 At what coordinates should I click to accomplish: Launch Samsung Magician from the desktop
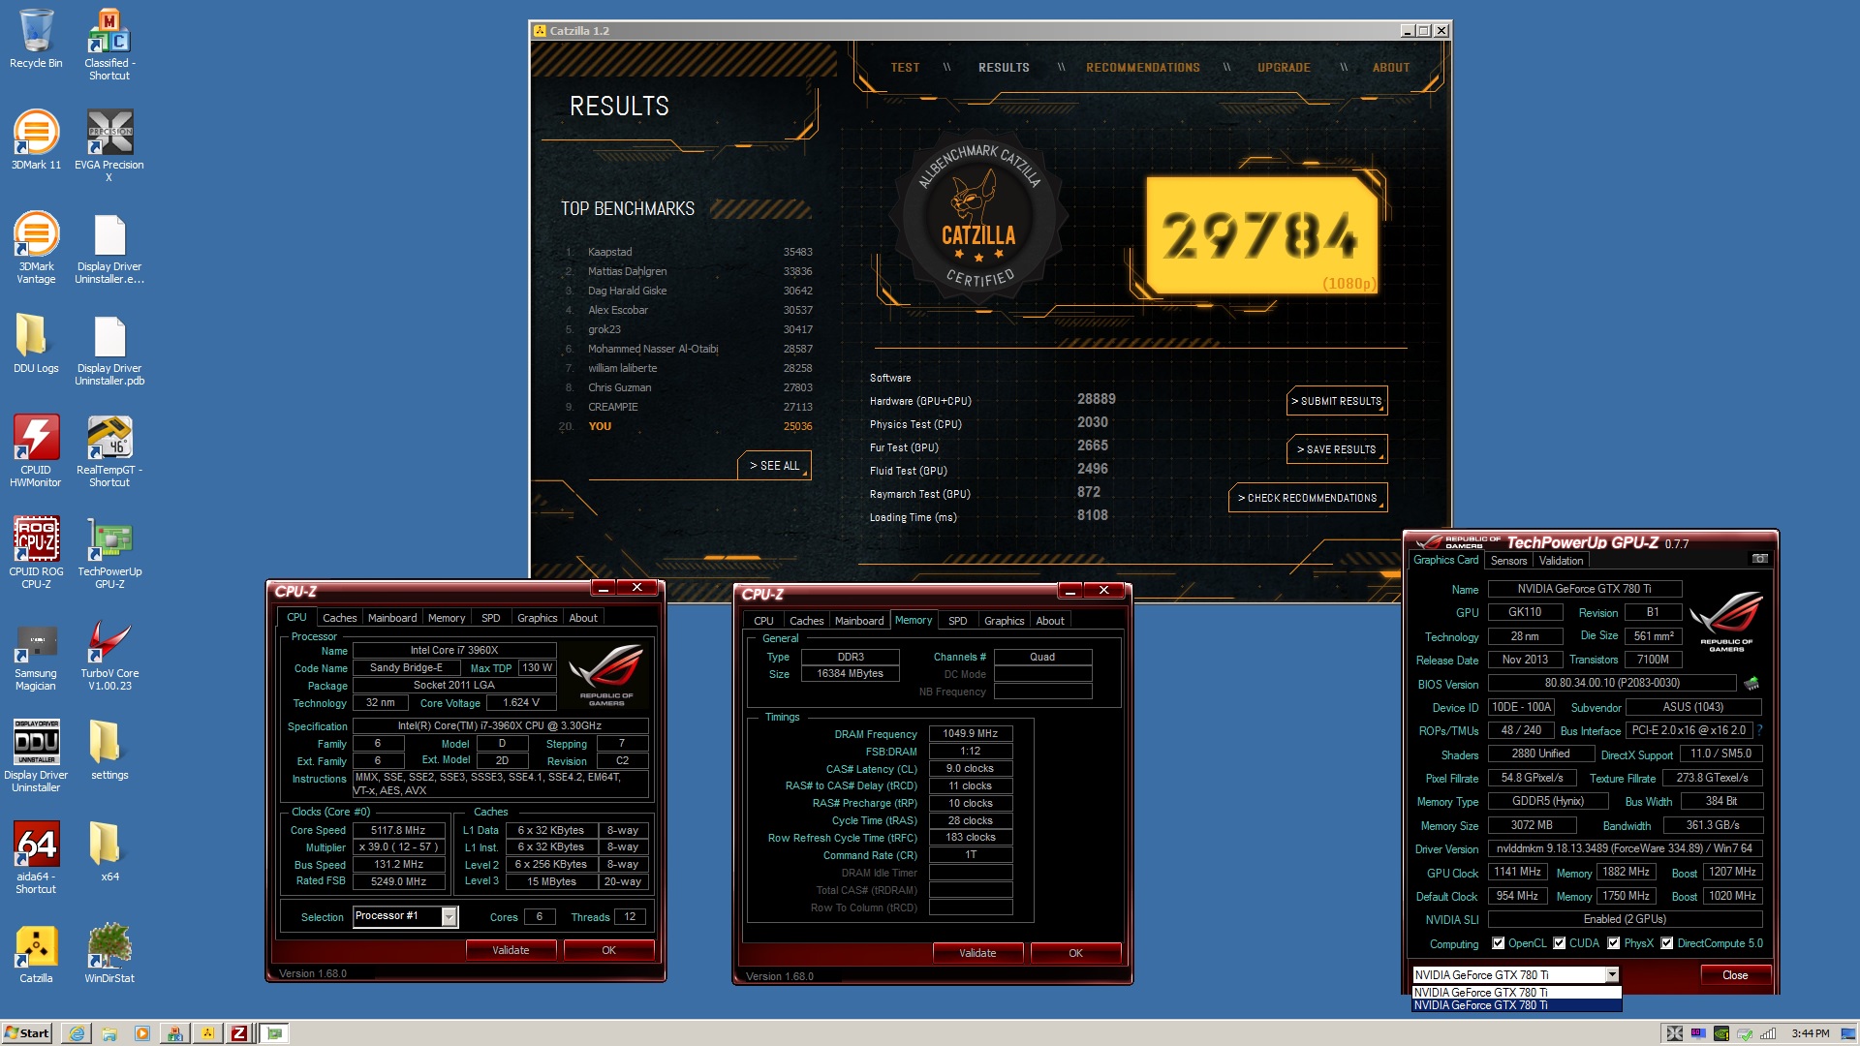(x=36, y=655)
